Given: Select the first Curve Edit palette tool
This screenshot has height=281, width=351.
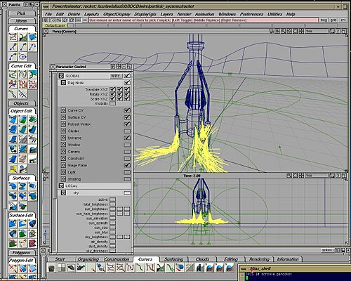Looking at the screenshot, I should (13, 74).
